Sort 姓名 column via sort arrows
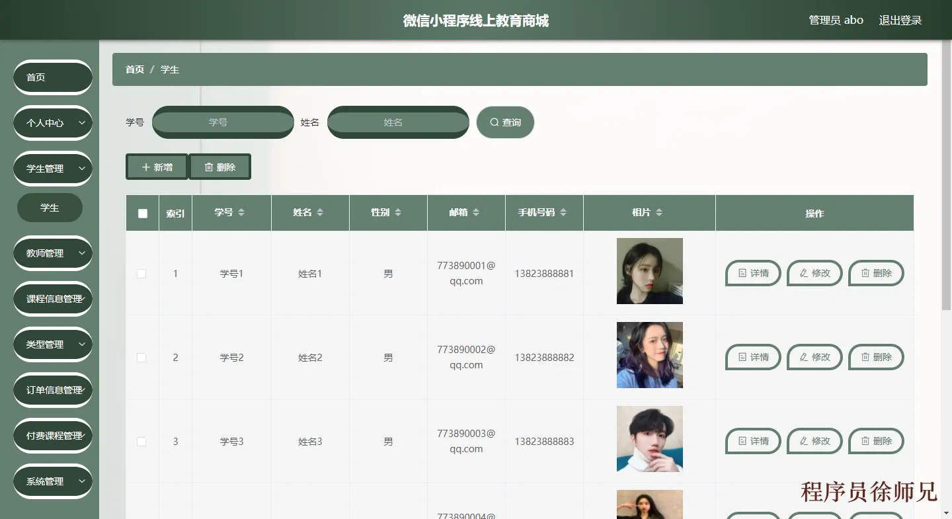 point(320,212)
